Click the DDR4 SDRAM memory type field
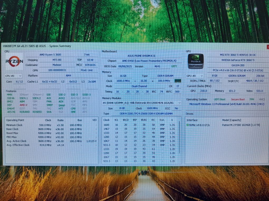Viewport: 269px width, 201px height. [x=165, y=76]
